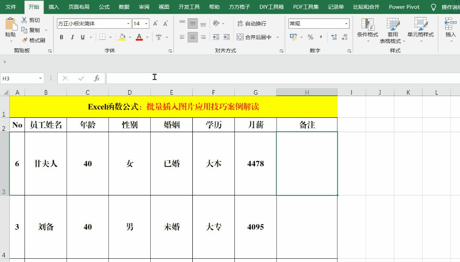The height and width of the screenshot is (262, 460).
Task: Increase decimal places
Action: pos(334,37)
